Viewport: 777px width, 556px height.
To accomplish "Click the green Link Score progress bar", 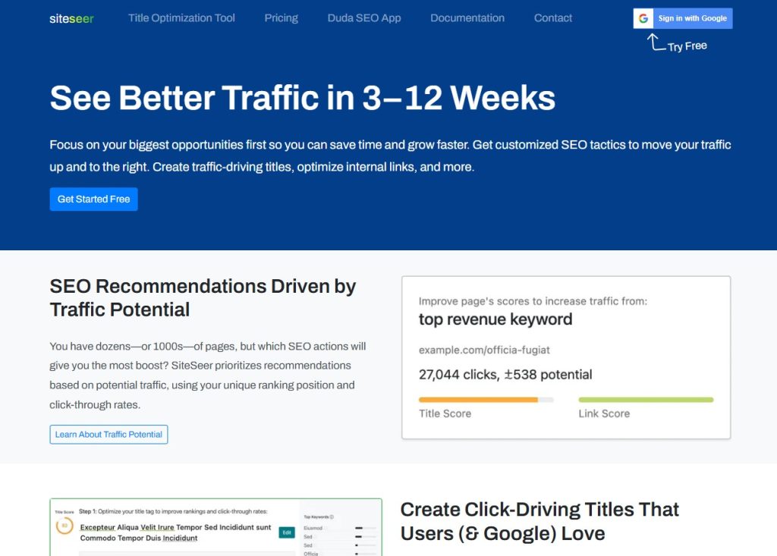I will [646, 400].
